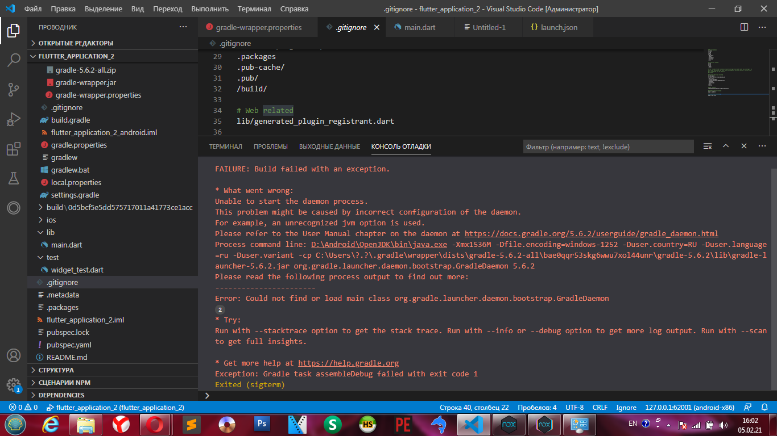Click the editor minimap
Viewport: 777px width, 436px height.
tap(739, 91)
